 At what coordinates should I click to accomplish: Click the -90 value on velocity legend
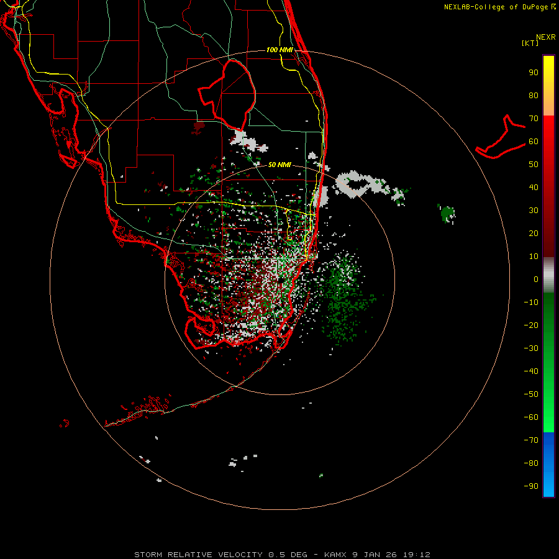[x=531, y=486]
